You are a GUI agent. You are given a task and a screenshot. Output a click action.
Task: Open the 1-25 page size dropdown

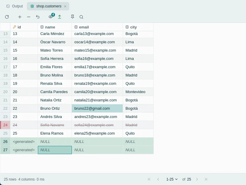point(172,179)
